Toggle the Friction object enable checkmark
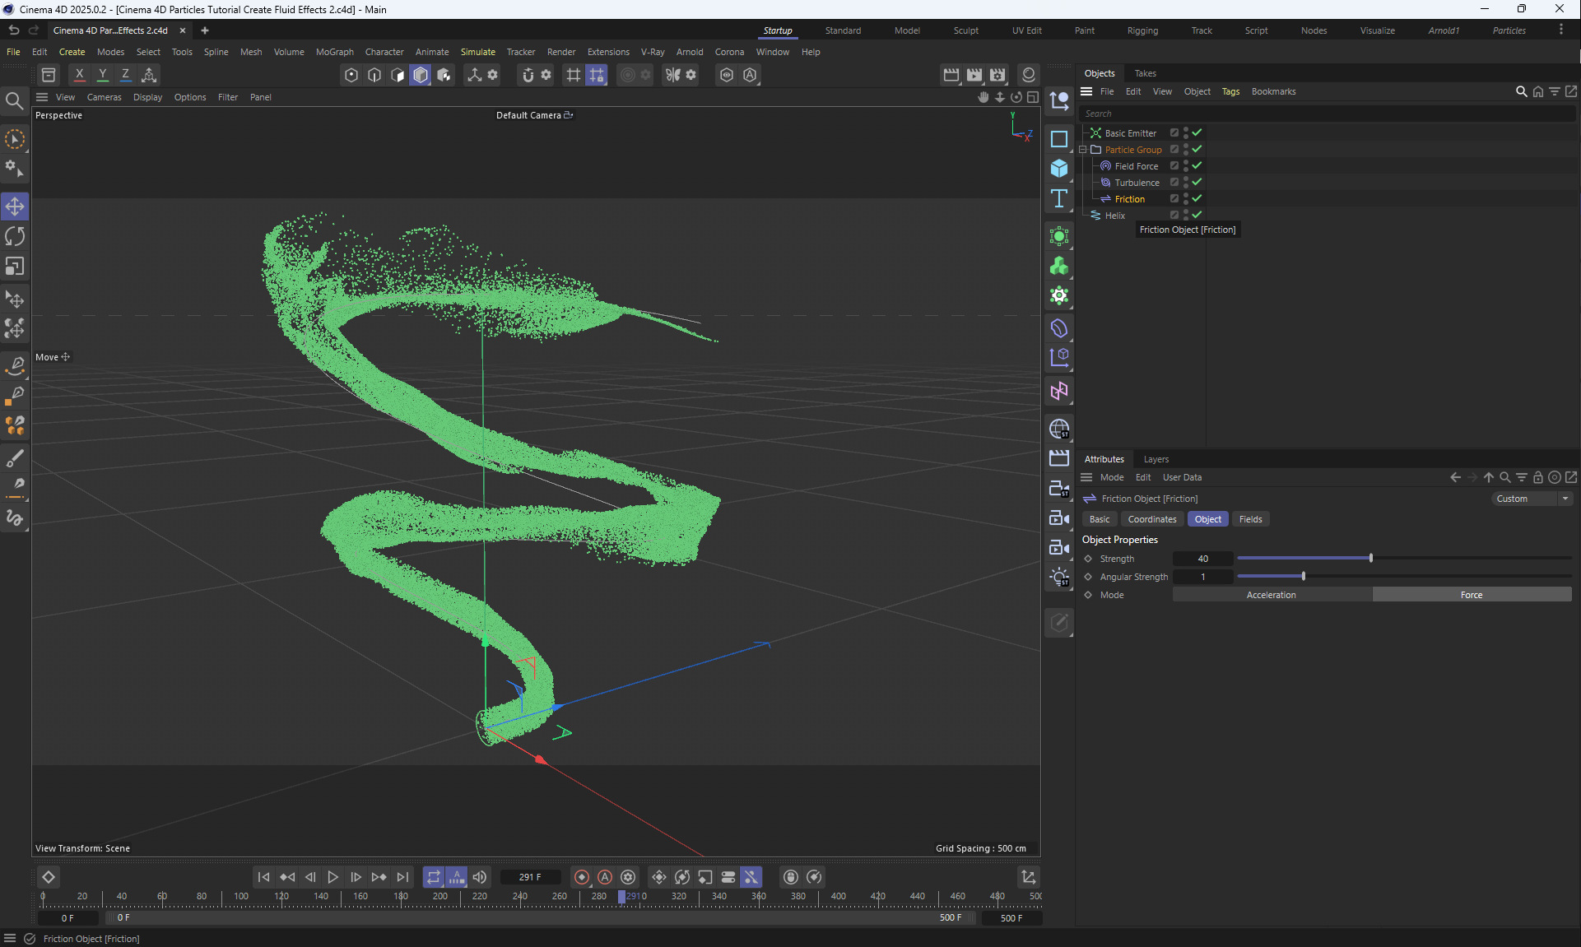This screenshot has height=947, width=1581. click(x=1197, y=198)
